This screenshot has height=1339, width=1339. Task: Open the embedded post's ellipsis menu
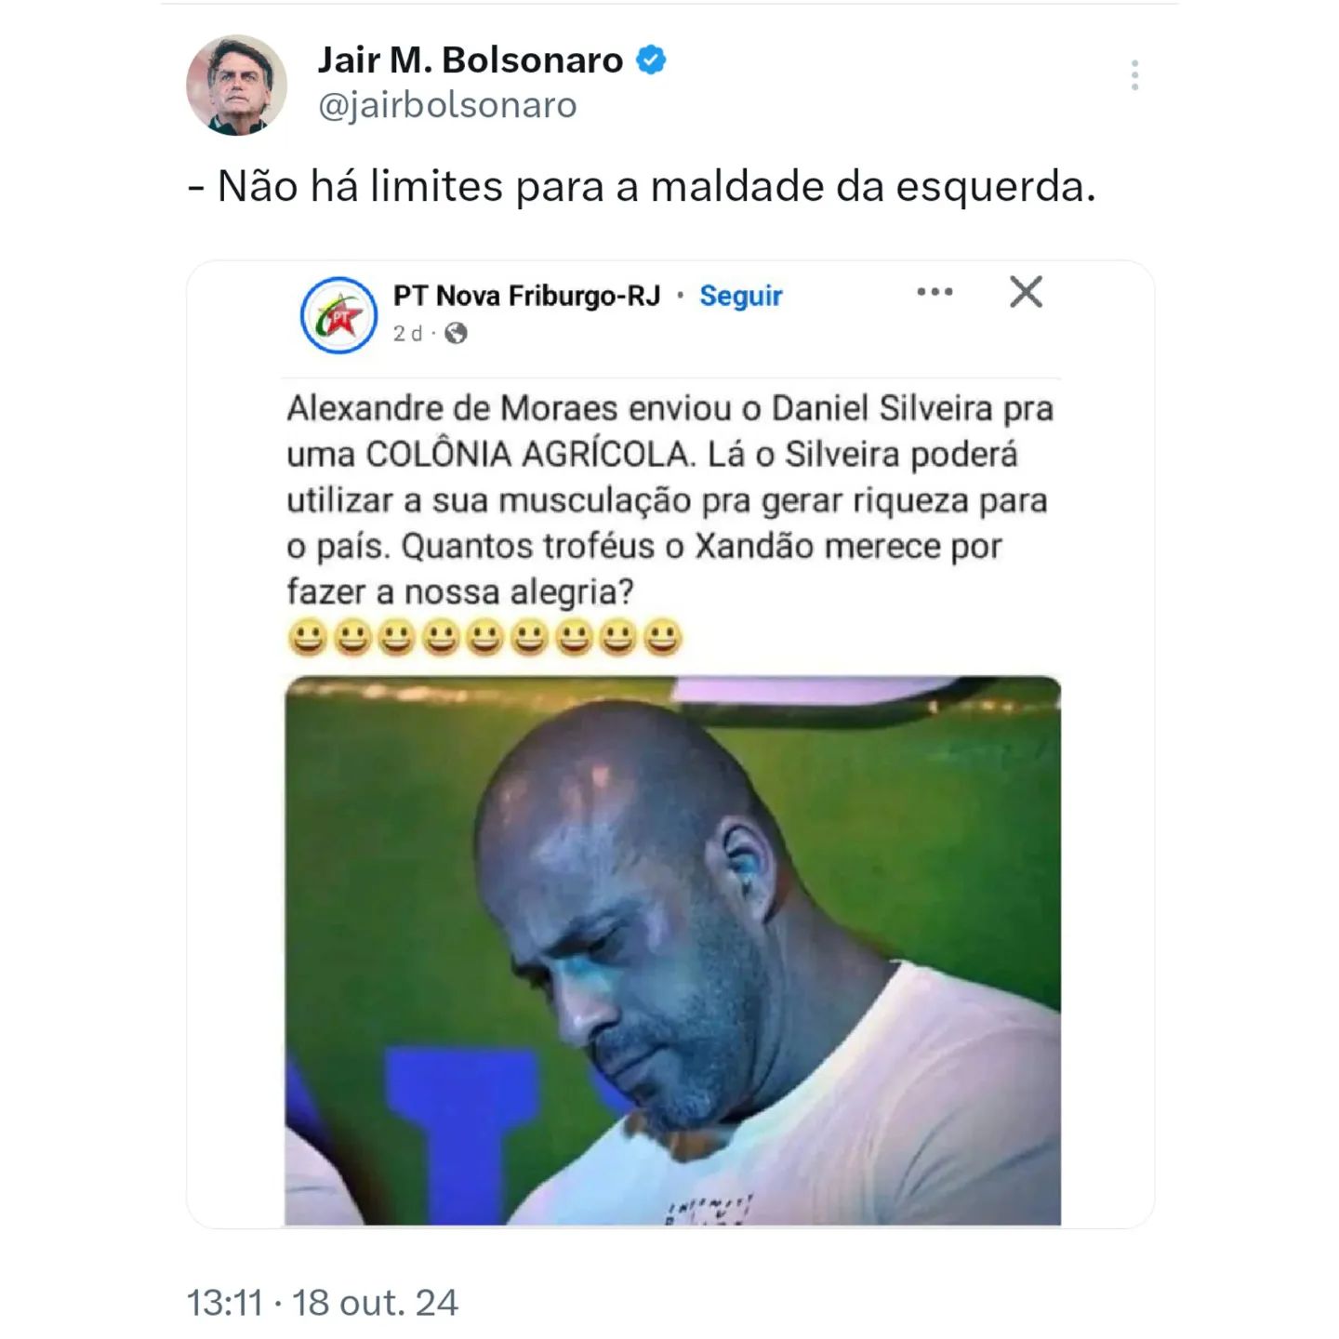pos(935,292)
